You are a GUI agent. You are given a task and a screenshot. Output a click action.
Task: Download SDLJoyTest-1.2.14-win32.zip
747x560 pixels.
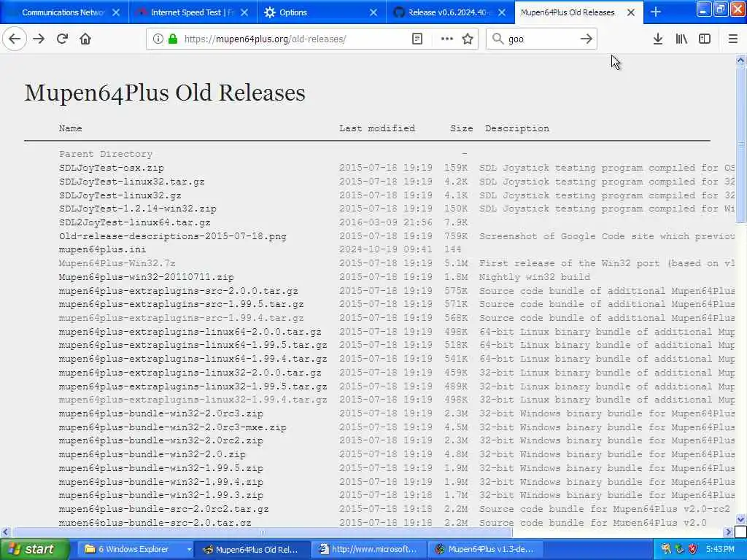pos(138,209)
